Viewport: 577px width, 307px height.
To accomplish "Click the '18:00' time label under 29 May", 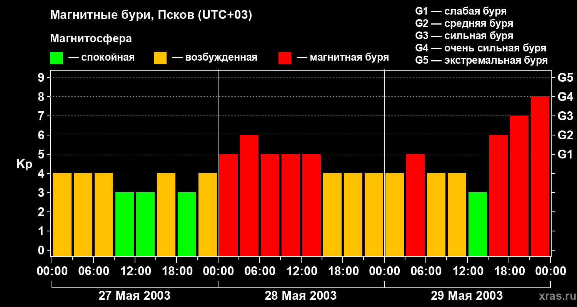I will 509,271.
